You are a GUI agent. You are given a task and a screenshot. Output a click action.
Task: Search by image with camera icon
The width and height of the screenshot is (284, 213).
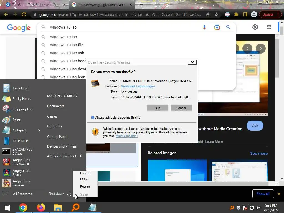coord(217,27)
